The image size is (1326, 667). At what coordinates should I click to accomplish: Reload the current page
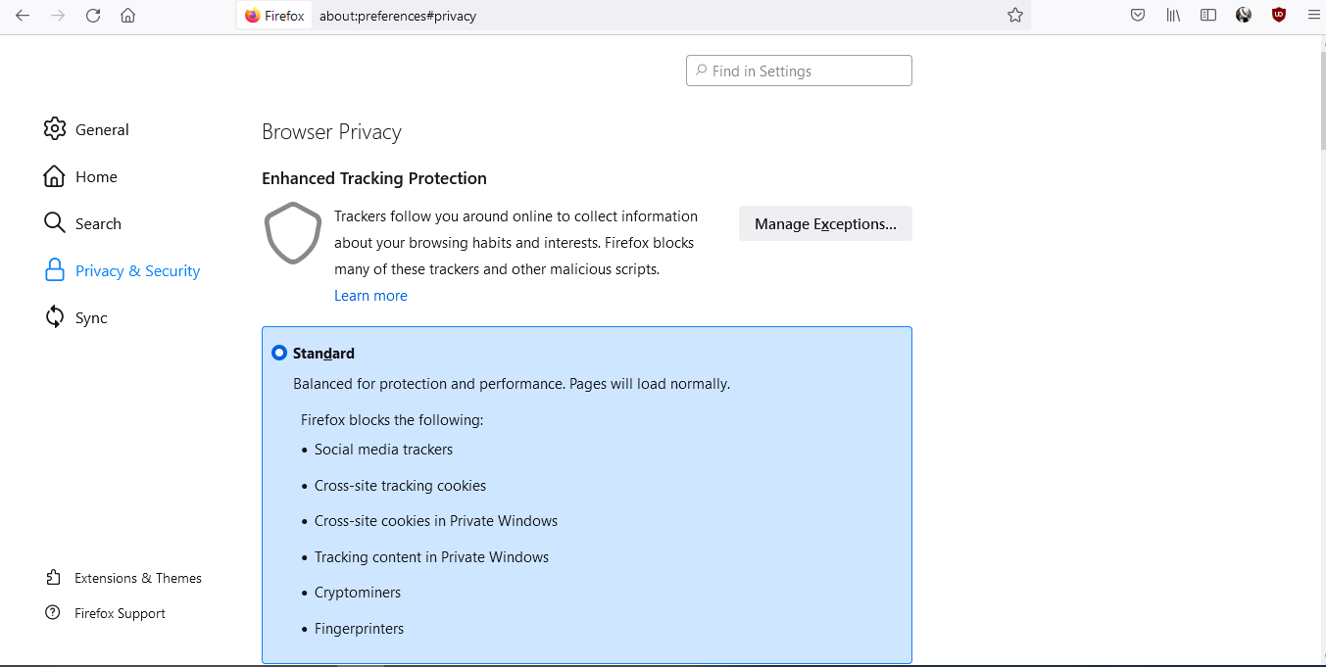point(93,16)
